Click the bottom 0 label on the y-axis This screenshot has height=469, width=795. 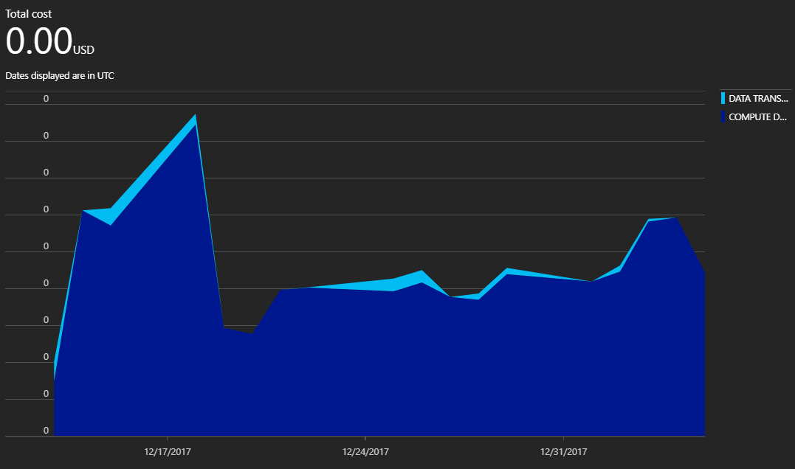click(47, 430)
